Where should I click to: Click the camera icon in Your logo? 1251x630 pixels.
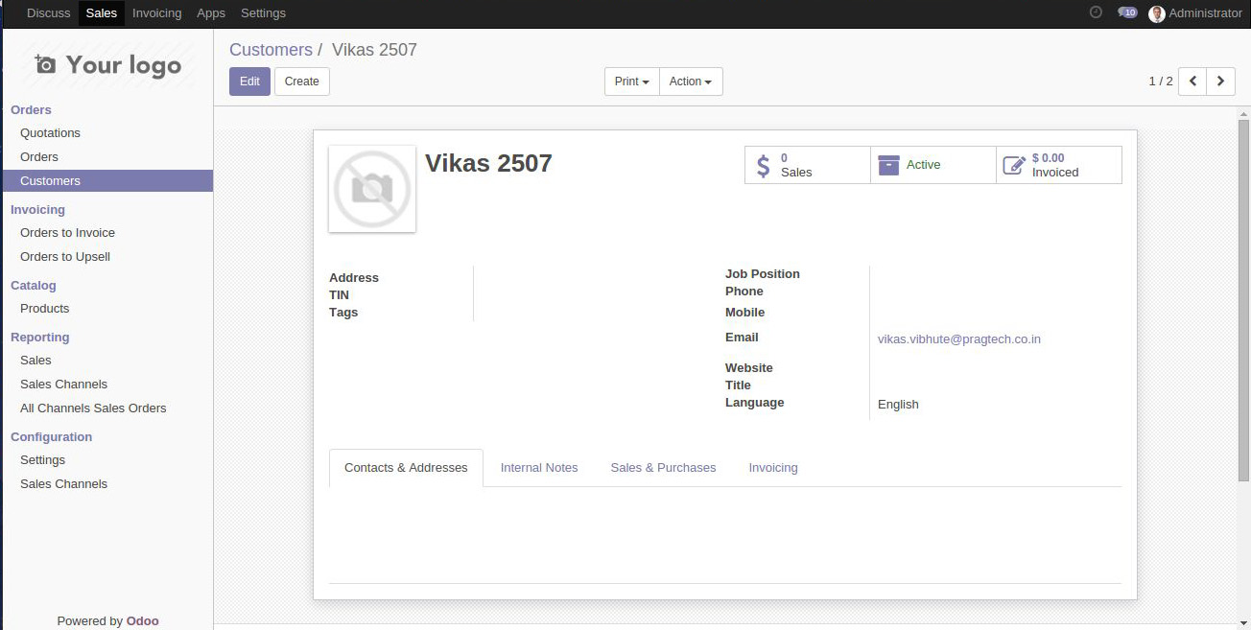tap(45, 64)
